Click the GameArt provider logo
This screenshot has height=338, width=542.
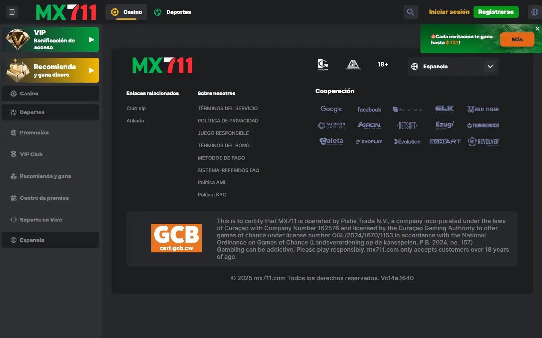point(445,142)
